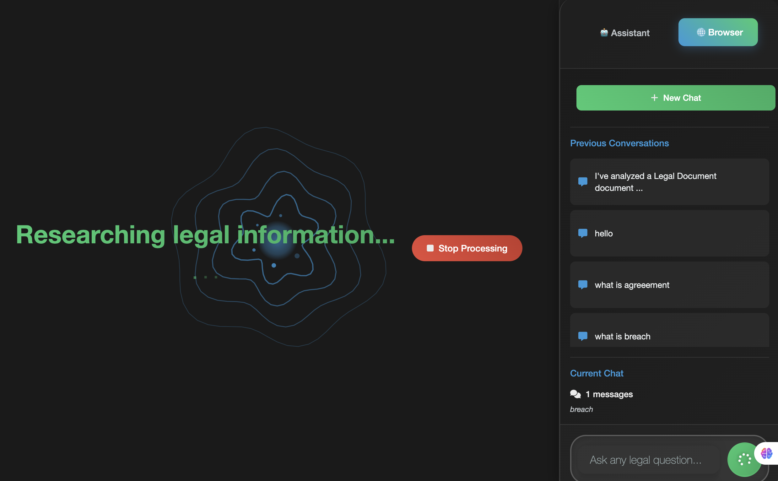The width and height of the screenshot is (778, 481).
Task: Click the plus icon on New Chat
Action: pyautogui.click(x=654, y=98)
